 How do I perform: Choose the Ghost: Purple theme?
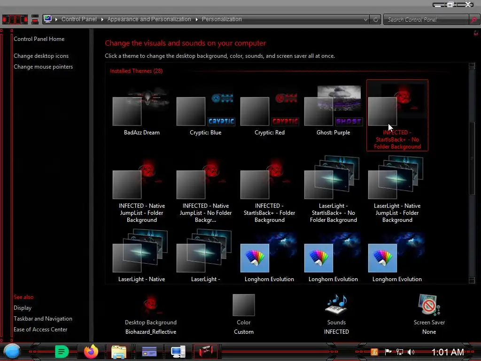coord(333,111)
